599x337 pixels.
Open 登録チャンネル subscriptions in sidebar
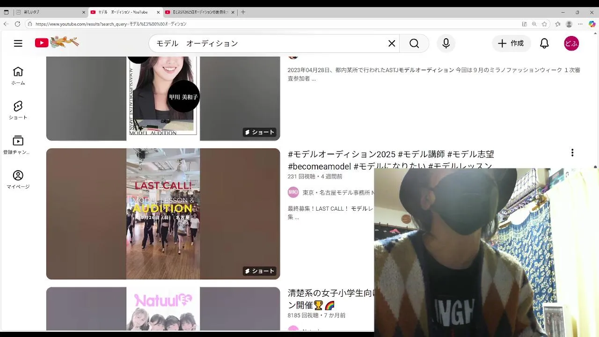(x=18, y=145)
